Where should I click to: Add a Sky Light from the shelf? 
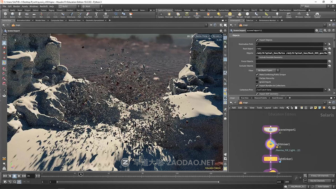[x=240, y=15]
